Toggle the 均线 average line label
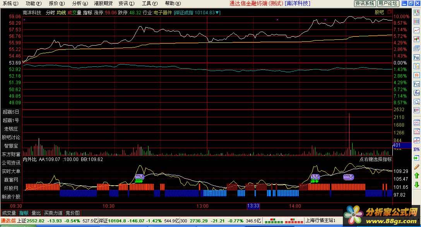This screenshot has height=227, width=421. click(x=61, y=13)
